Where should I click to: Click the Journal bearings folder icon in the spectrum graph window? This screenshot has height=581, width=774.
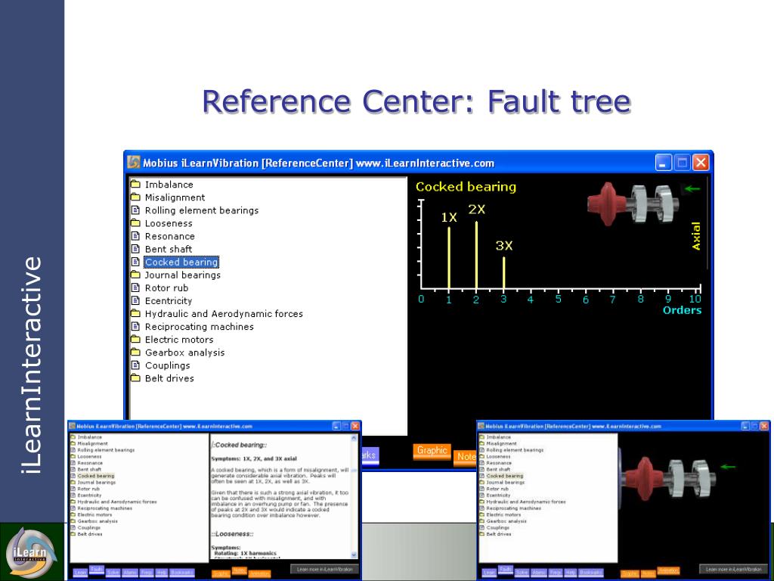point(135,275)
